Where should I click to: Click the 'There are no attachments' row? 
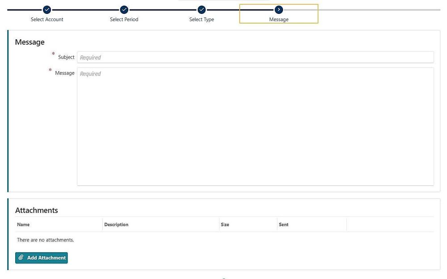46,240
